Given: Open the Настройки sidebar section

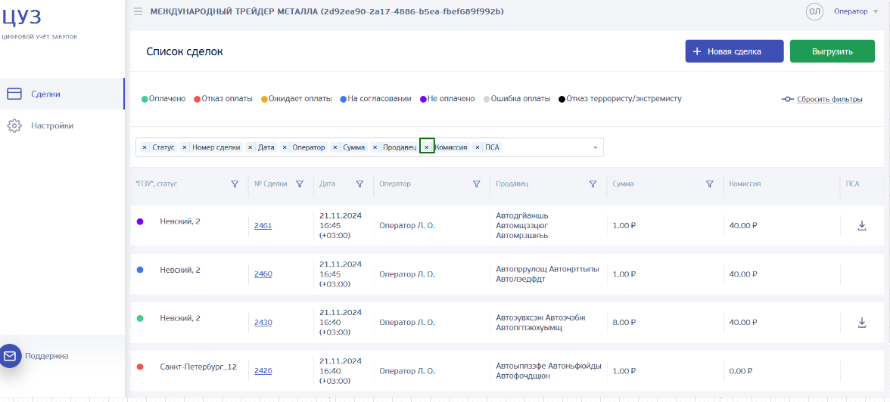Looking at the screenshot, I should [62, 126].
